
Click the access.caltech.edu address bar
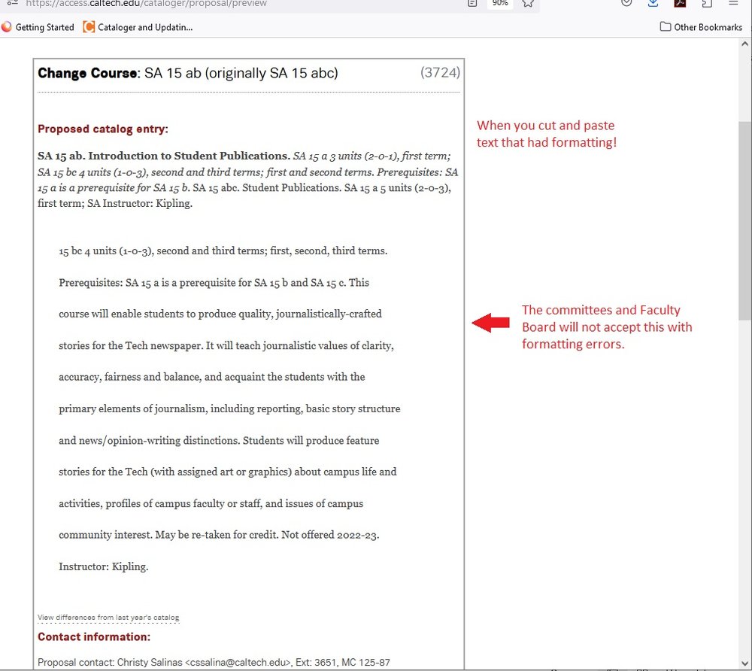coord(226,3)
